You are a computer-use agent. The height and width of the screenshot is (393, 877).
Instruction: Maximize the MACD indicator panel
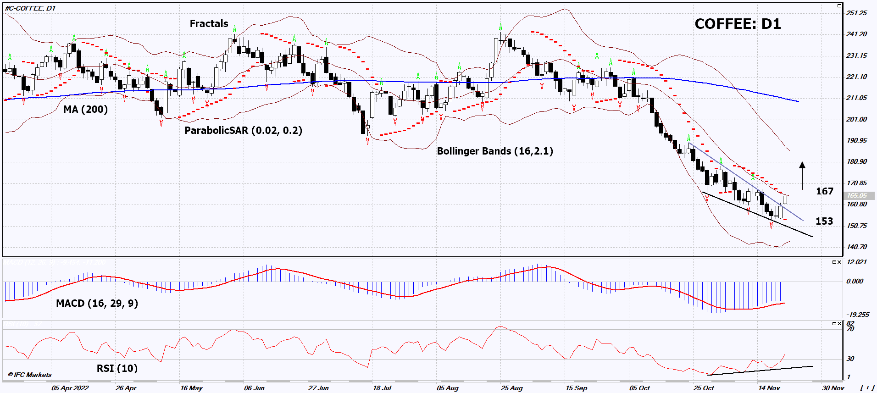point(834,262)
